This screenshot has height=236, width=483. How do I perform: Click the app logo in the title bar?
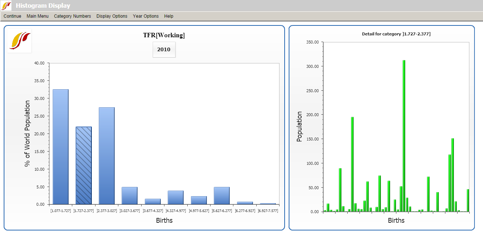tap(7, 6)
